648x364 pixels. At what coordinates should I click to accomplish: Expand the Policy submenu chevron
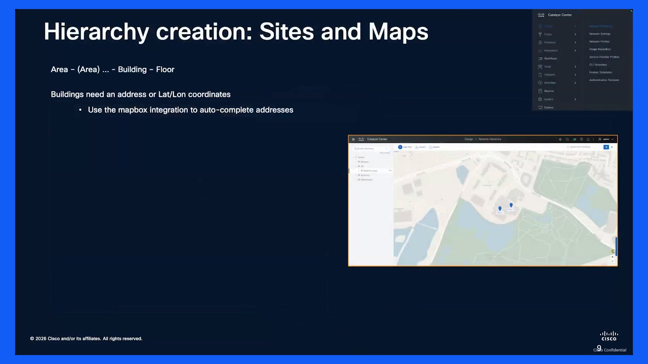coord(575,34)
